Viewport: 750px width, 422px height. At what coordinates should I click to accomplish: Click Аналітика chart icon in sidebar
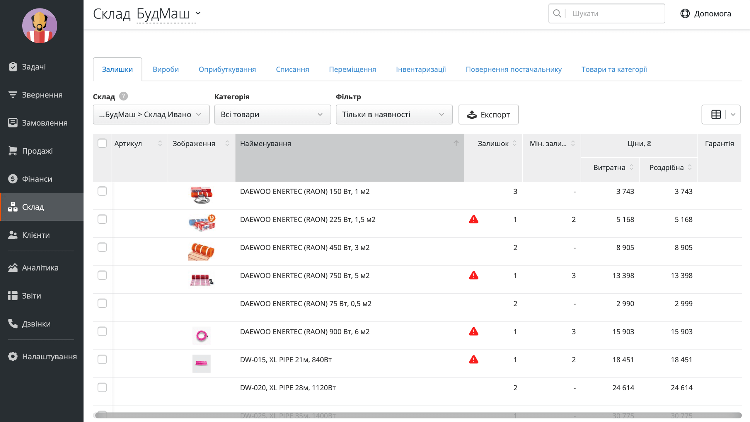click(x=13, y=268)
